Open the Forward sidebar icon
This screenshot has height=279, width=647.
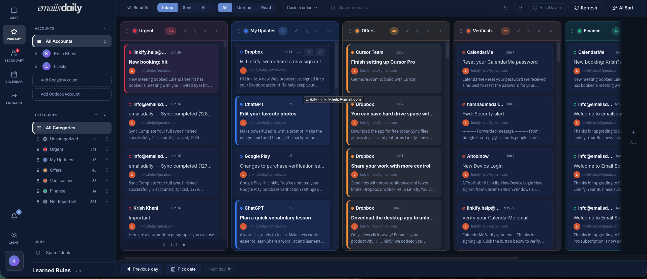coord(14,98)
